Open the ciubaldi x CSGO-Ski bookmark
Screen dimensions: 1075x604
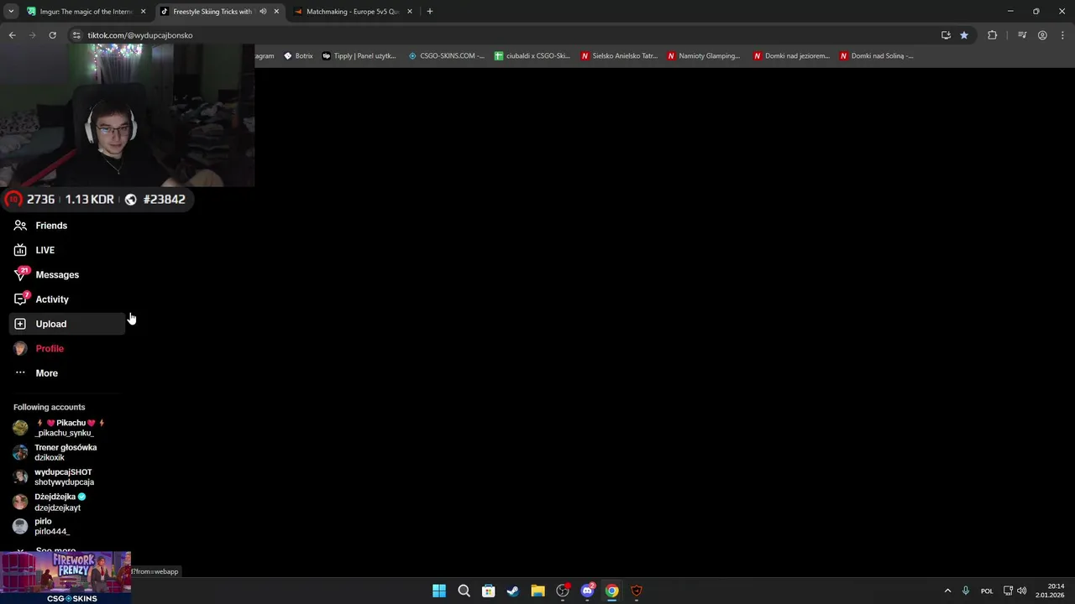[532, 56]
